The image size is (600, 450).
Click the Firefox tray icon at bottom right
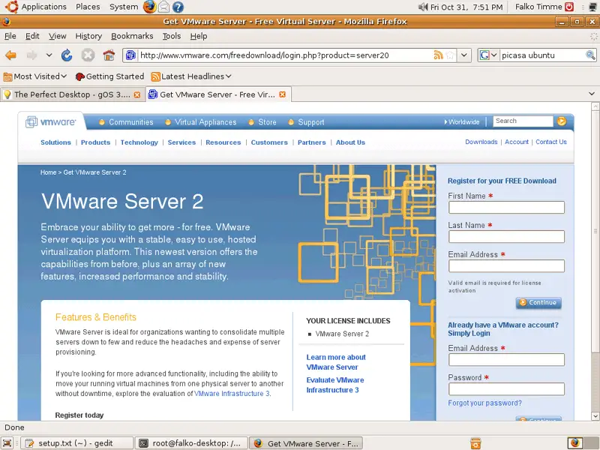575,443
